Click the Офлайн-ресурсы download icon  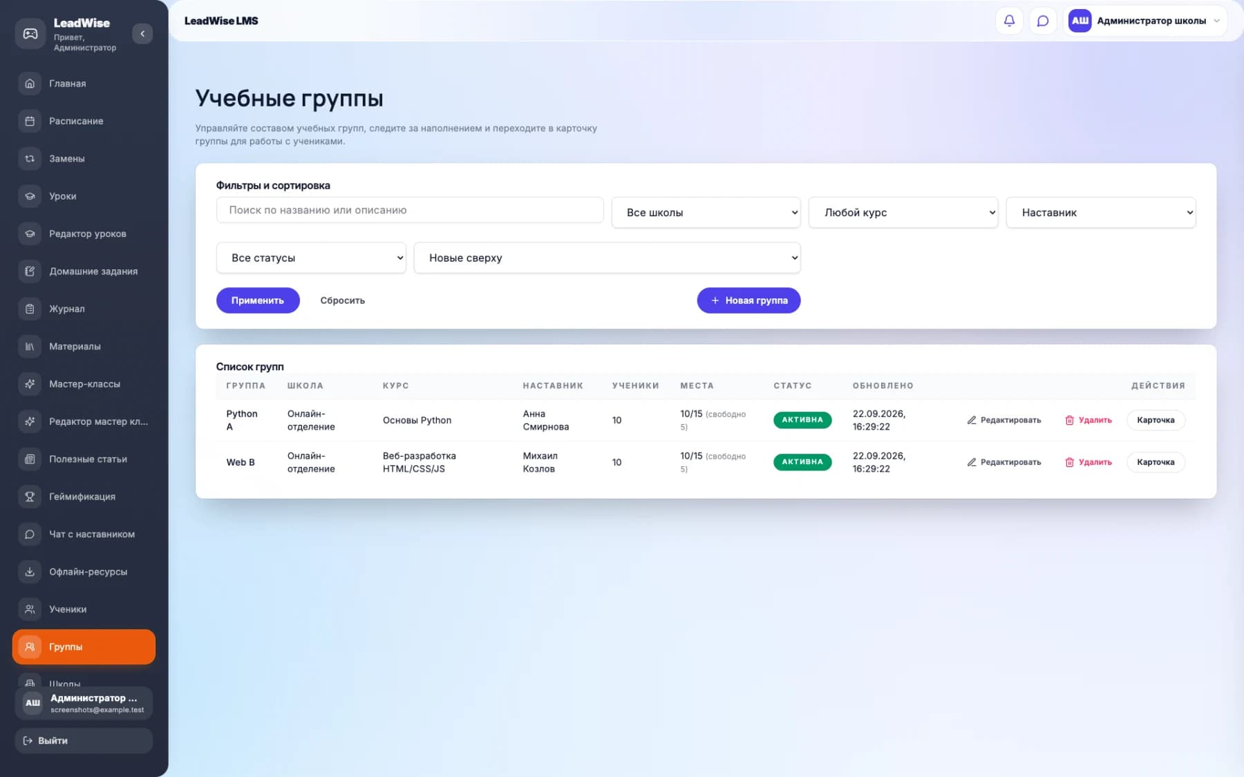pos(30,572)
